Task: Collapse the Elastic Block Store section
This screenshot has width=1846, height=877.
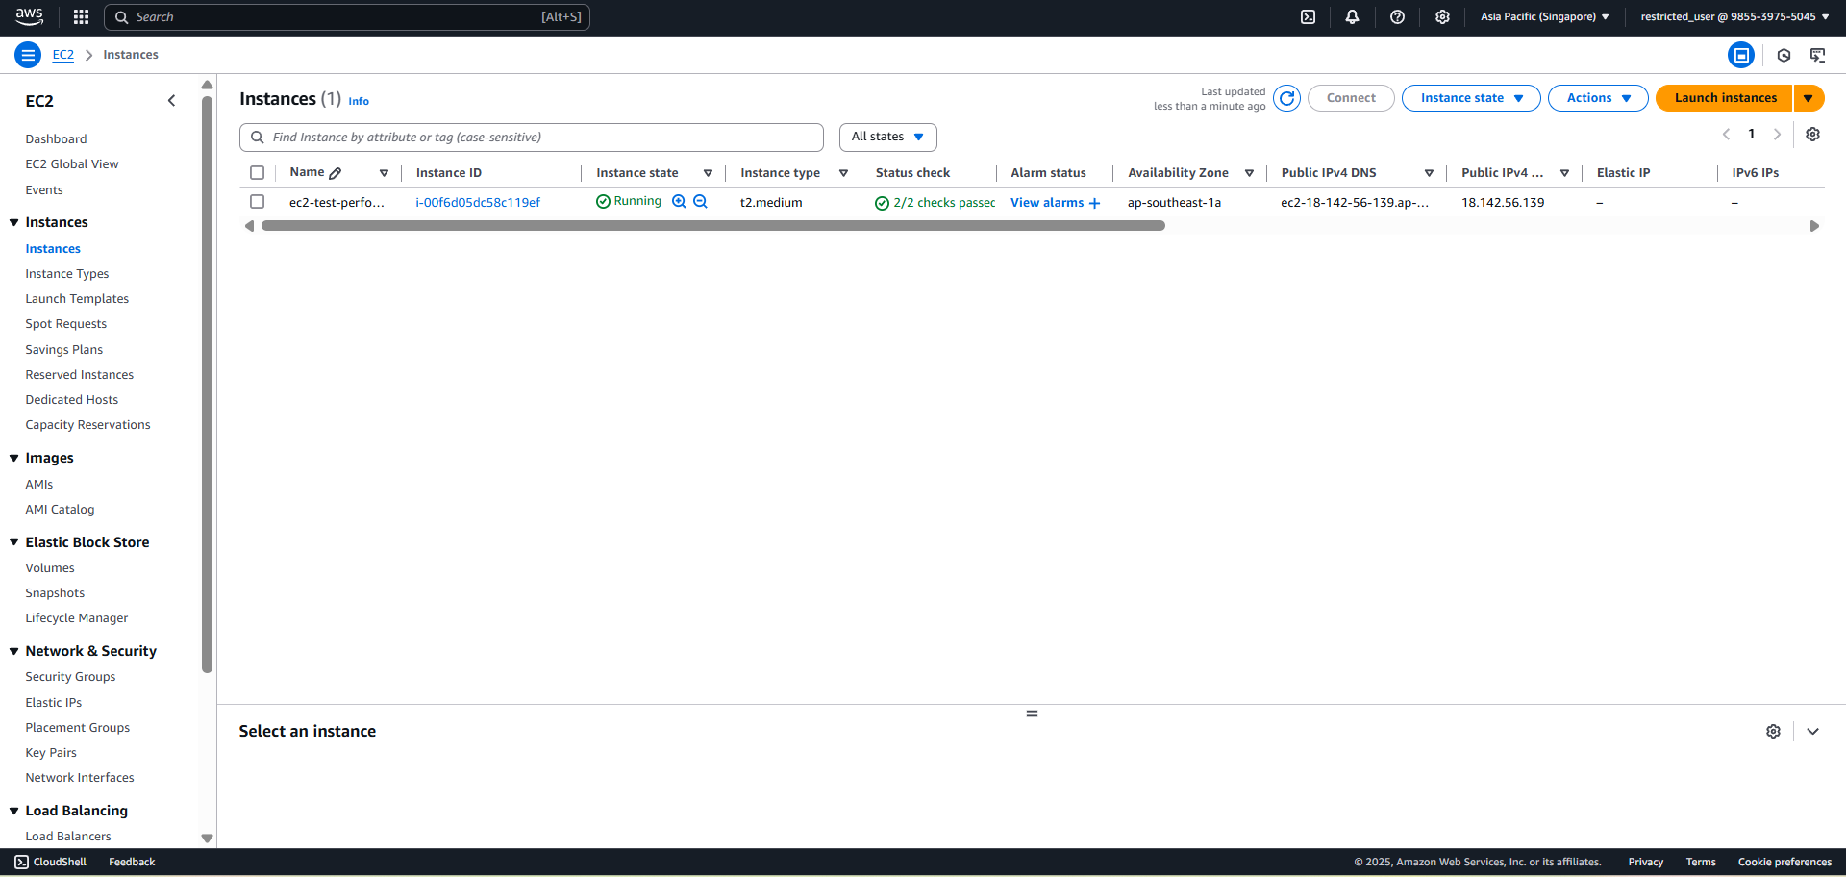Action: pyautogui.click(x=14, y=542)
